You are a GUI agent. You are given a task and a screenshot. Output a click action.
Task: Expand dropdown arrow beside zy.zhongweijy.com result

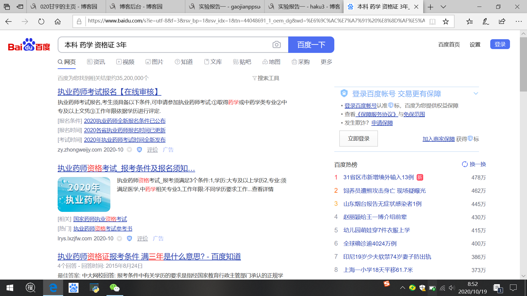point(129,150)
